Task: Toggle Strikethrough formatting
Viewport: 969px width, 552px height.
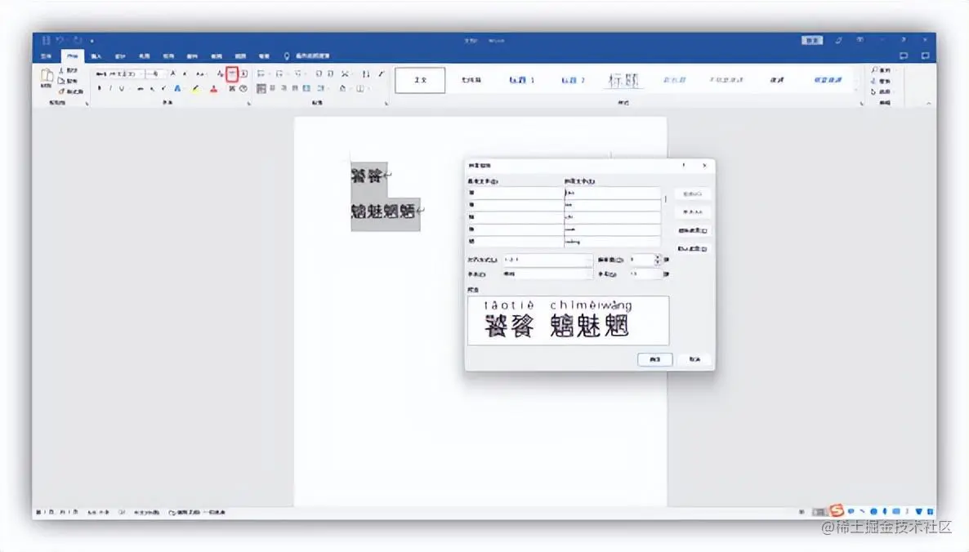Action: coord(141,88)
